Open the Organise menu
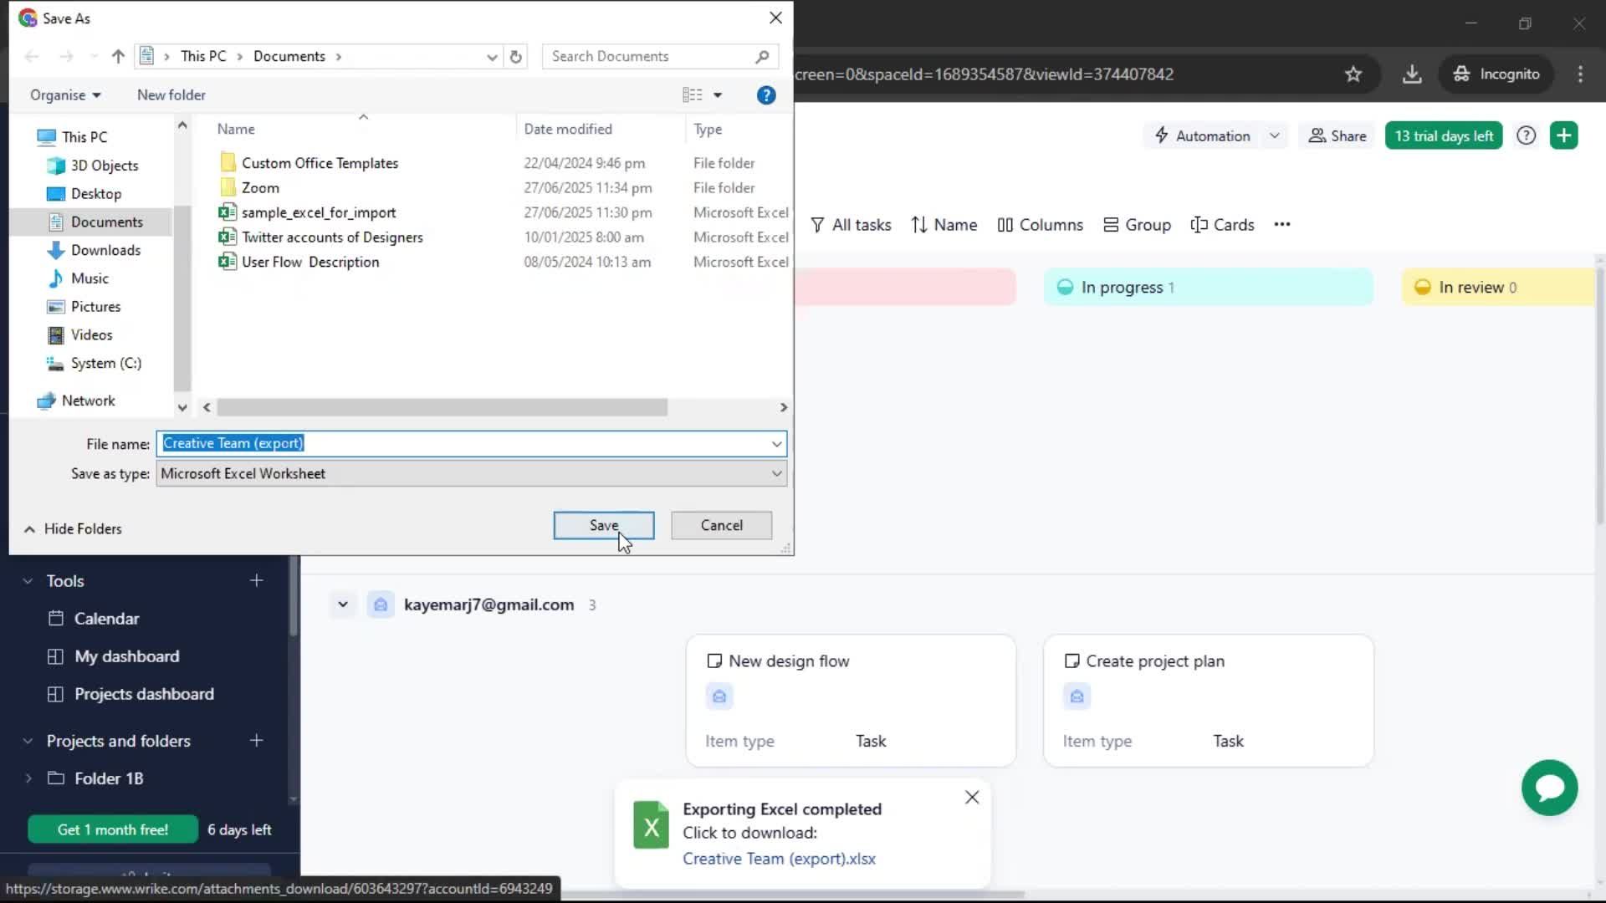This screenshot has width=1606, height=903. click(x=65, y=95)
